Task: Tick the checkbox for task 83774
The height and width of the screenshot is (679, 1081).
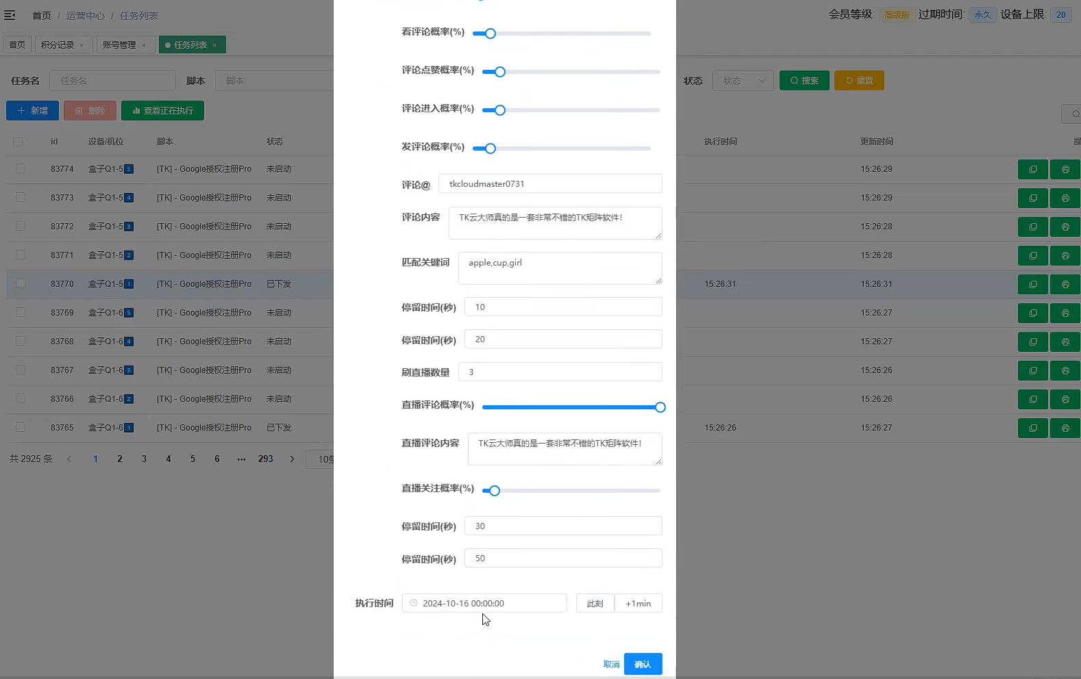Action: point(21,168)
